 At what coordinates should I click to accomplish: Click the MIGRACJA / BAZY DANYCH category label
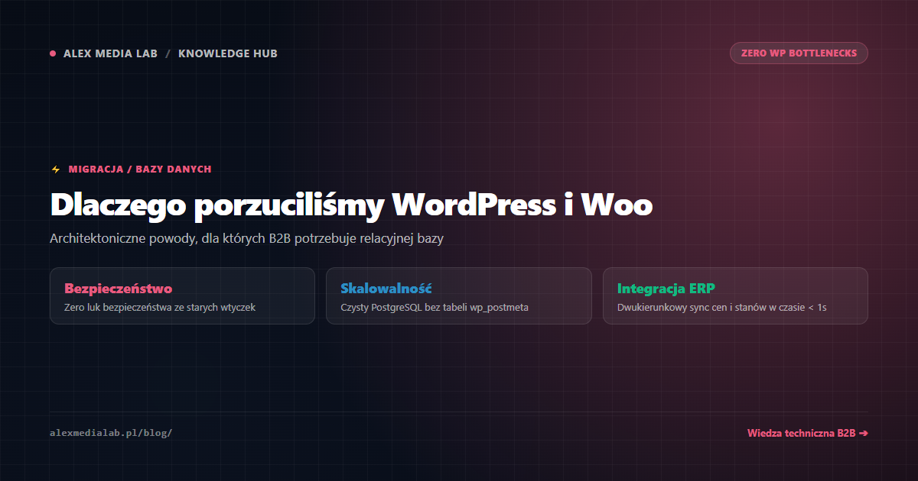(140, 169)
